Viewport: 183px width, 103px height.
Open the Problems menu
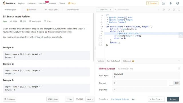[31, 3]
